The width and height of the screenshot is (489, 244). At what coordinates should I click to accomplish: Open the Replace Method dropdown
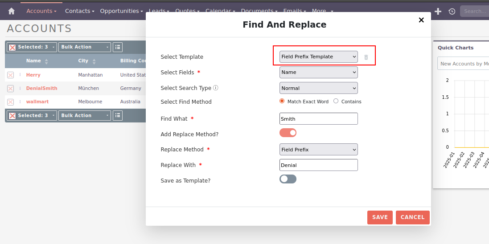coord(318,150)
